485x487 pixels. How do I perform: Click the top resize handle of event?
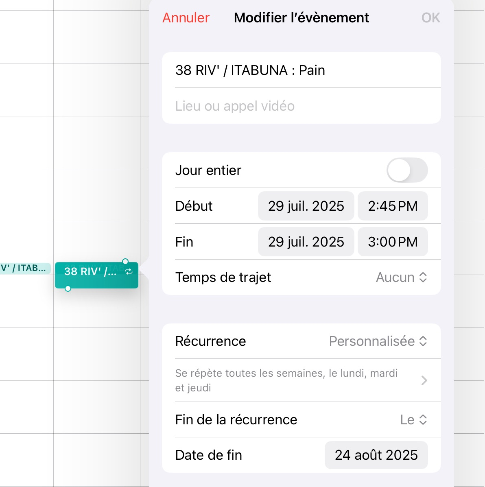(x=125, y=262)
